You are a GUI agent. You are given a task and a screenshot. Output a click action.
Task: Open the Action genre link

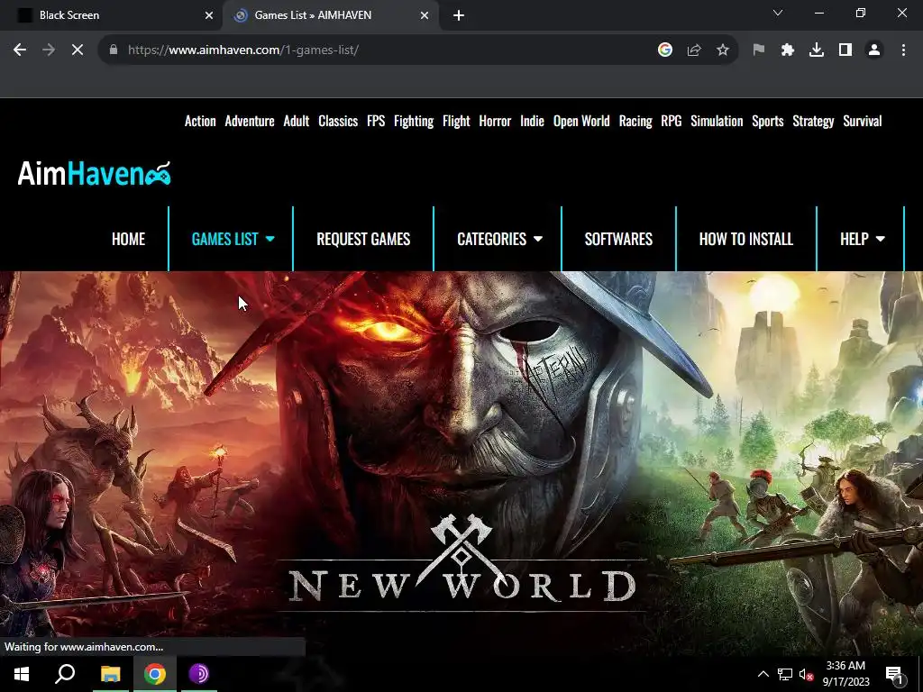tap(200, 122)
